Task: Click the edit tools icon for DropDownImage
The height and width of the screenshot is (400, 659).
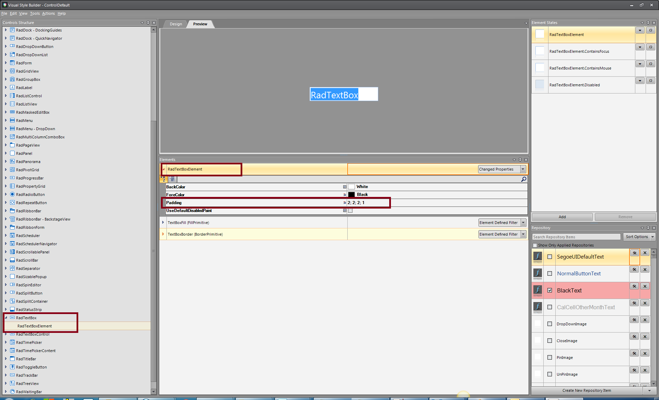Action: [x=634, y=320]
